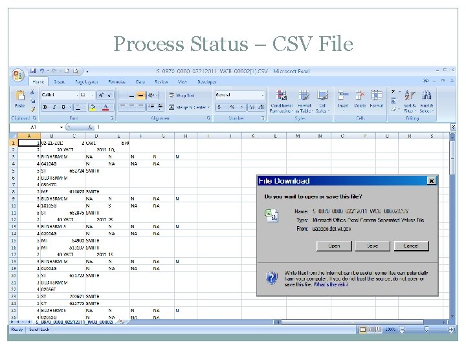Image resolution: width=466 pixels, height=349 pixels.
Task: Click the AutoSum sigma icon
Action: click(394, 92)
